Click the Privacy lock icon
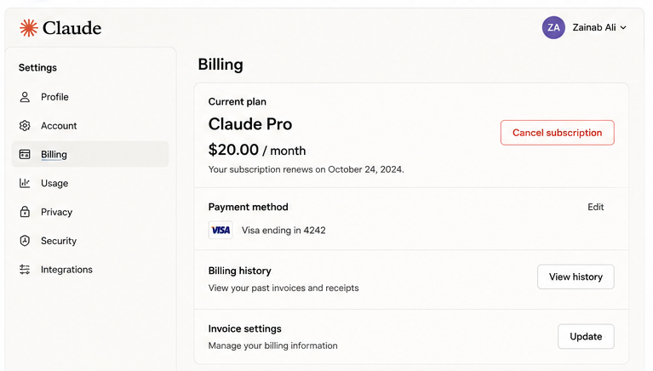Image resolution: width=653 pixels, height=371 pixels. pyautogui.click(x=25, y=212)
